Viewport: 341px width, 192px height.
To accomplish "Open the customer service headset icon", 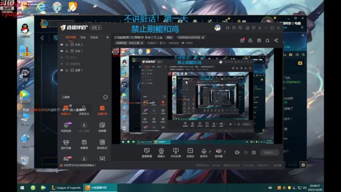I will 228,28.
